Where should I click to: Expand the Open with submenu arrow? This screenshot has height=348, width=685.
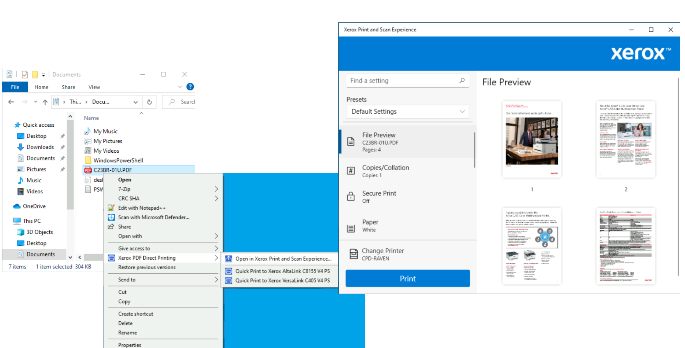[216, 236]
